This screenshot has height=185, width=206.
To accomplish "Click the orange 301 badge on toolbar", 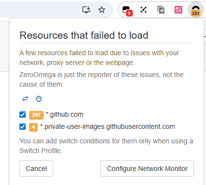I will click(196, 13).
